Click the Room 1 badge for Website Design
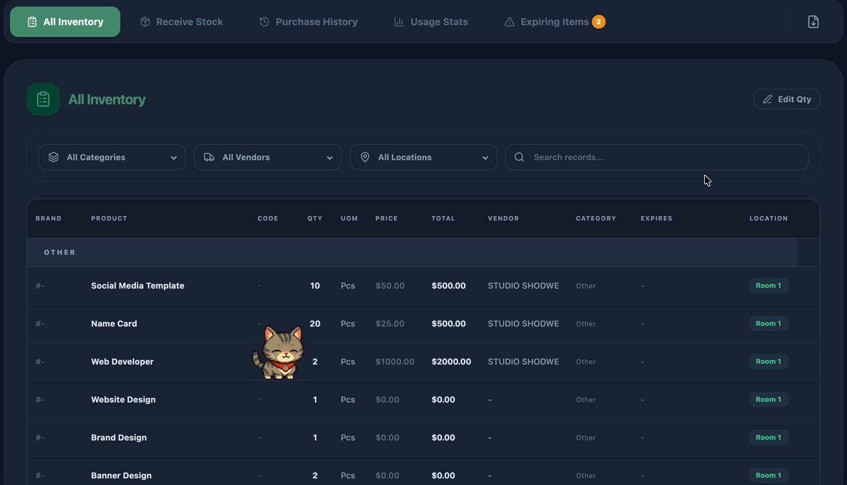Screen dimensions: 847x485 pos(768,399)
